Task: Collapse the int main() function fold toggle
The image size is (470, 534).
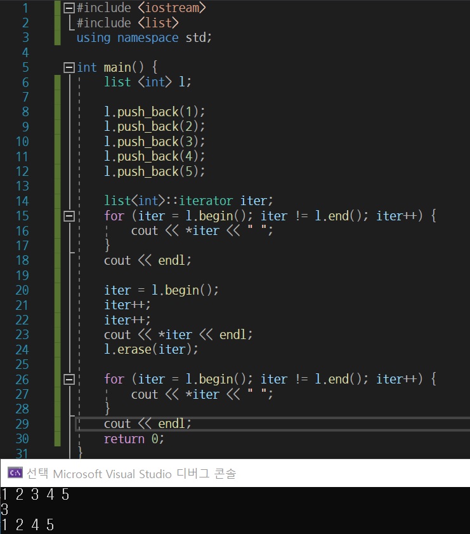Action: click(x=69, y=67)
